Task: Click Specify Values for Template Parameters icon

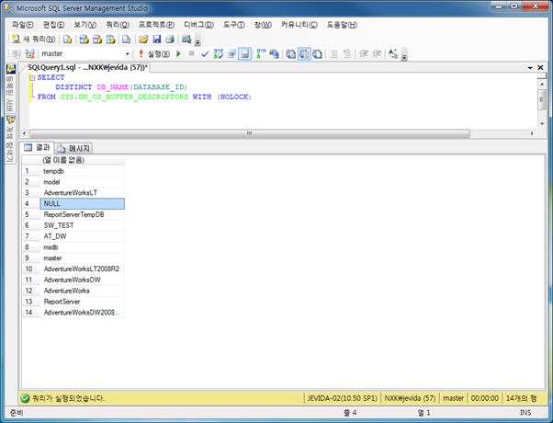Action: (393, 53)
